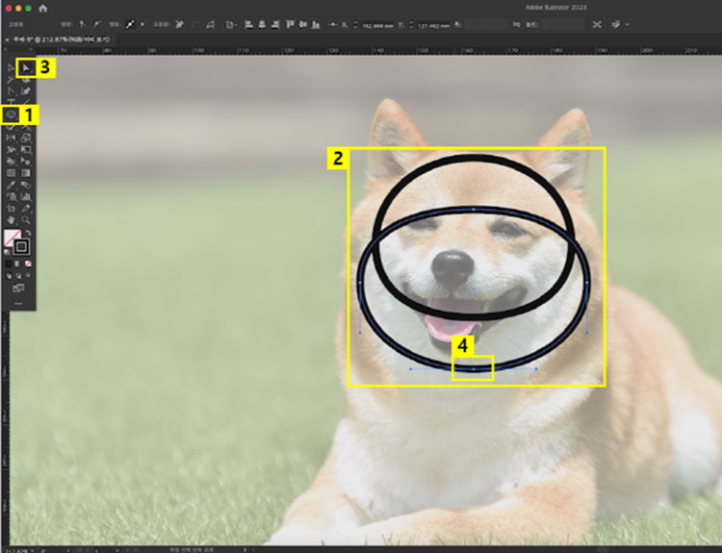Click the Stroke color box
722x553 pixels.
tap(21, 246)
